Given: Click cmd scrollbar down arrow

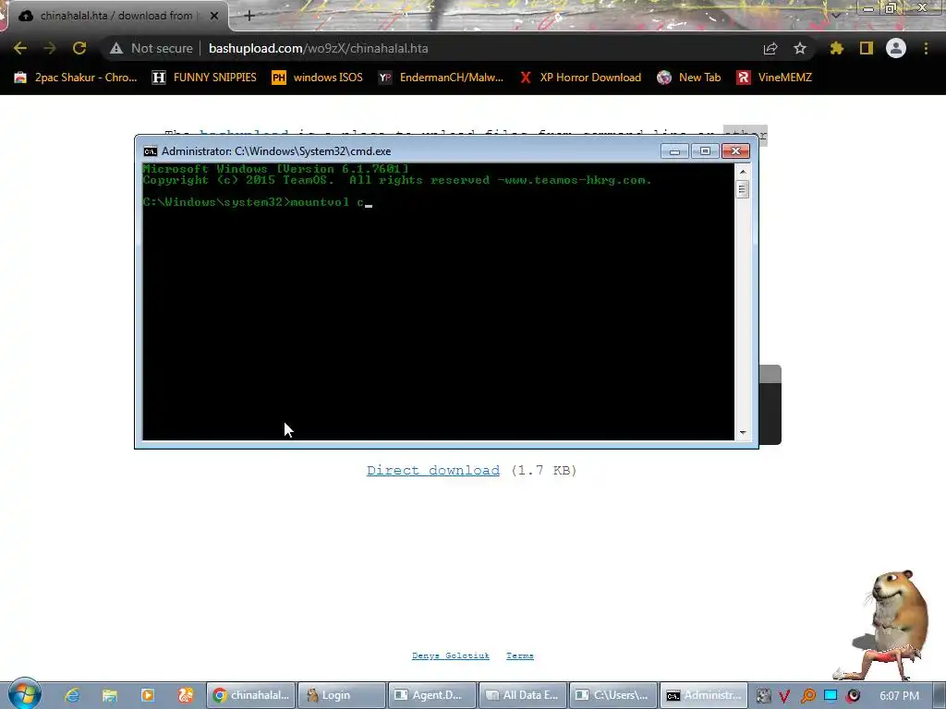Looking at the screenshot, I should point(743,432).
